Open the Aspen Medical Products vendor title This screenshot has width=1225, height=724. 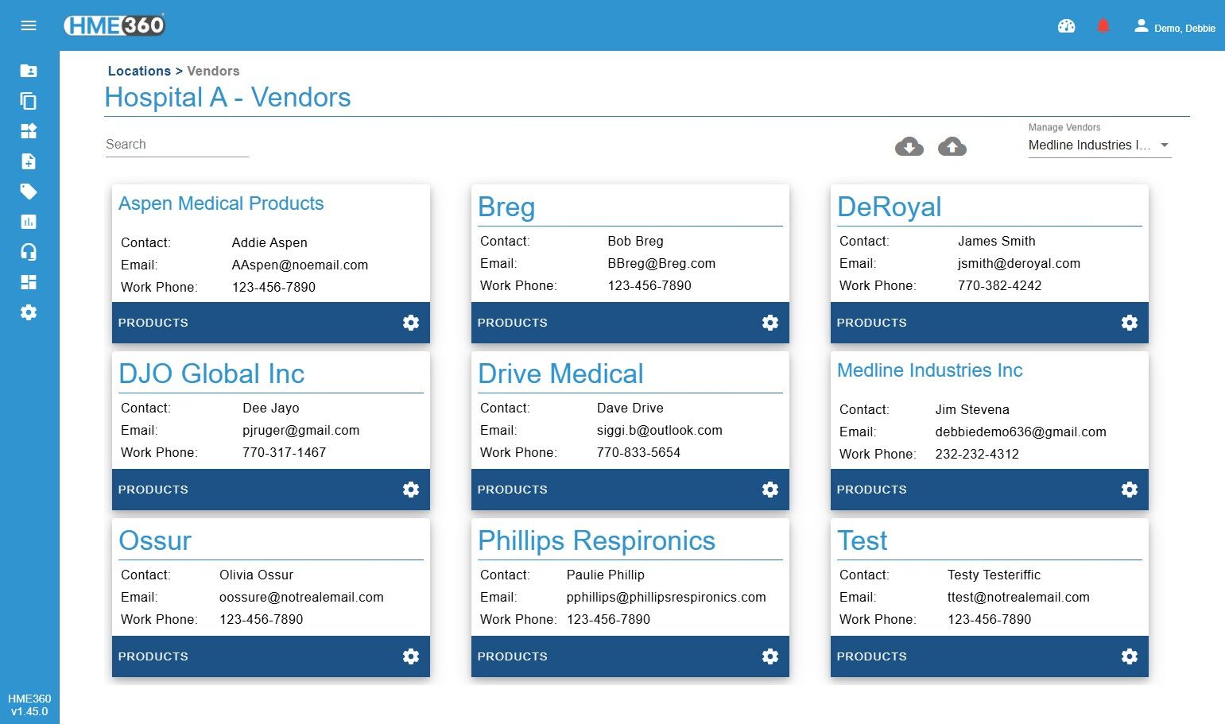pyautogui.click(x=221, y=203)
